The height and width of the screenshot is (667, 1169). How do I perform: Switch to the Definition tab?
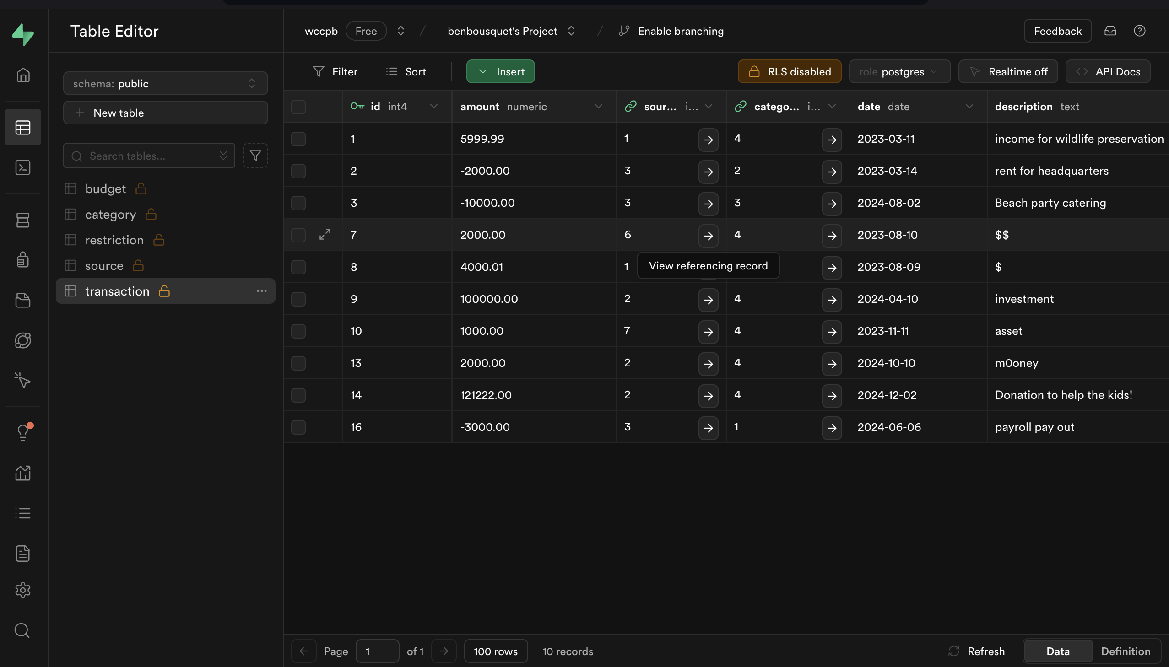(1125, 651)
